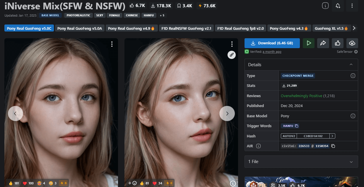Open the three-dot menu beside the bell
364x187 pixels.
352,6
